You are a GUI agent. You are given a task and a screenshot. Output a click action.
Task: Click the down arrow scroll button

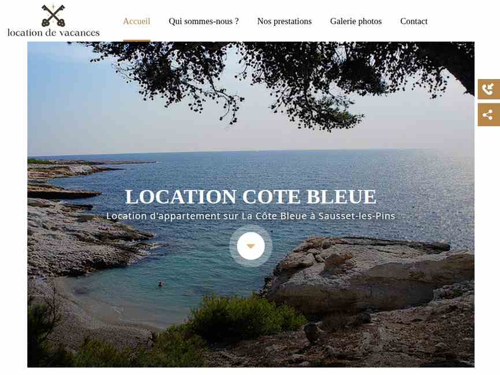(251, 246)
